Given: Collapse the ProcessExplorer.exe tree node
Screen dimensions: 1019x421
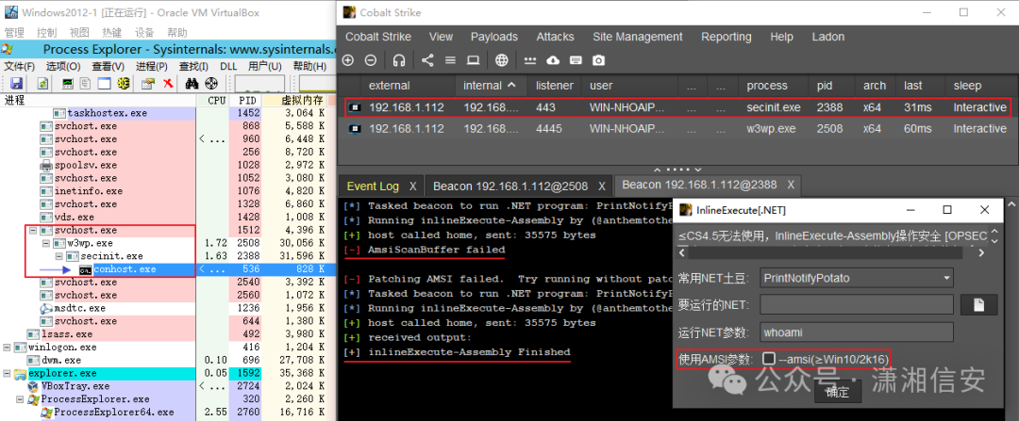Looking at the screenshot, I should (20, 399).
